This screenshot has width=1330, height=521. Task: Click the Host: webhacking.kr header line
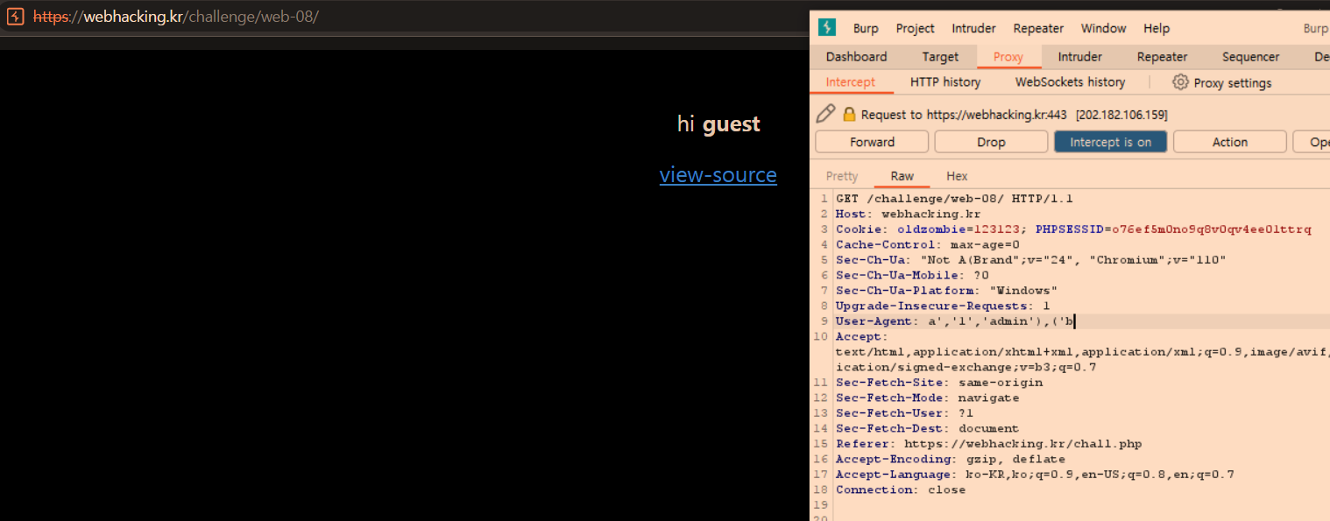click(908, 214)
